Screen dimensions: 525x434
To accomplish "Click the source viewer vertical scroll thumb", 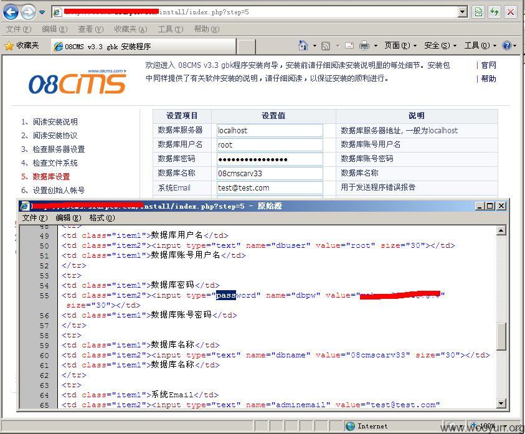I will click(501, 336).
